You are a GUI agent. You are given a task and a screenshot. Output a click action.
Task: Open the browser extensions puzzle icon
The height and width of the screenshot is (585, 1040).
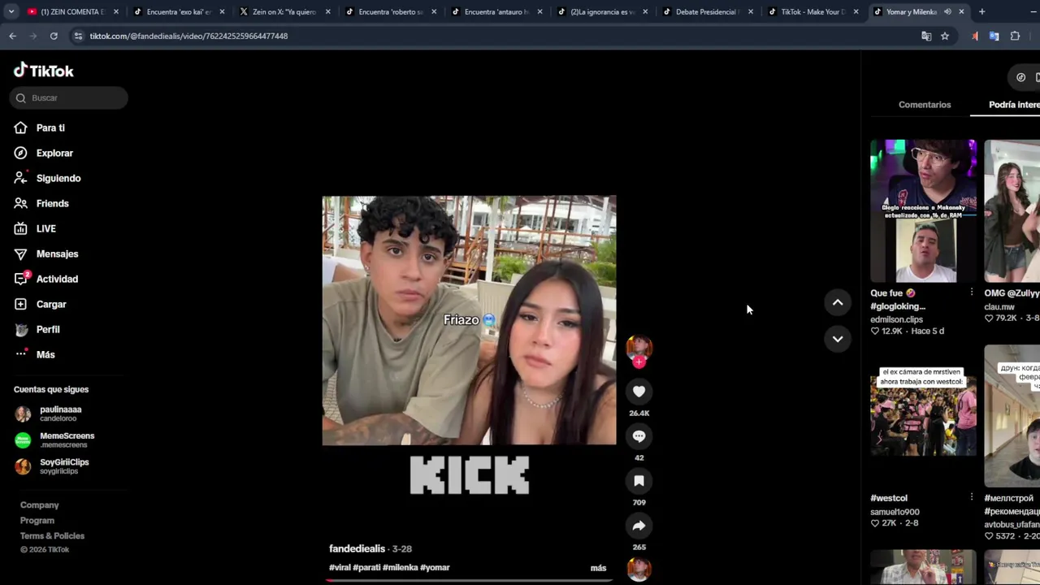pos(1015,36)
